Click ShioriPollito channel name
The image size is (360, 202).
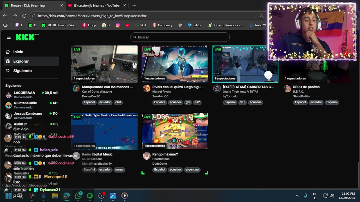coord(301,96)
